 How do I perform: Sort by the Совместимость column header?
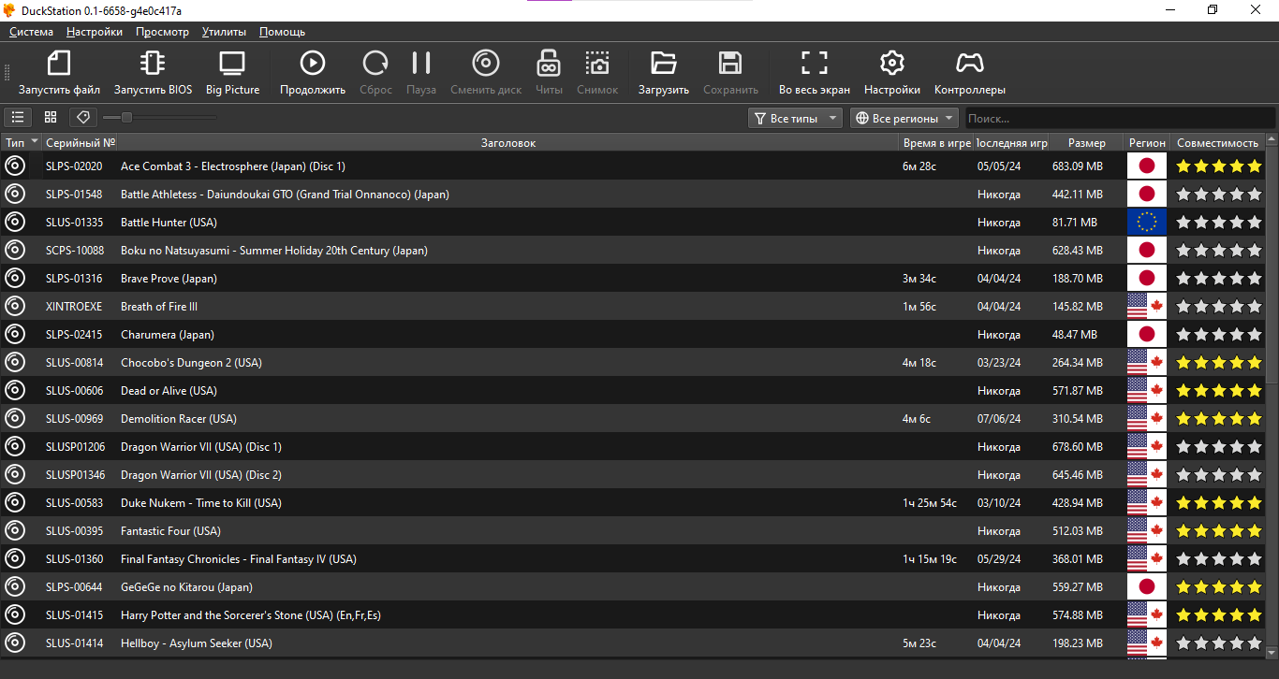click(x=1217, y=143)
